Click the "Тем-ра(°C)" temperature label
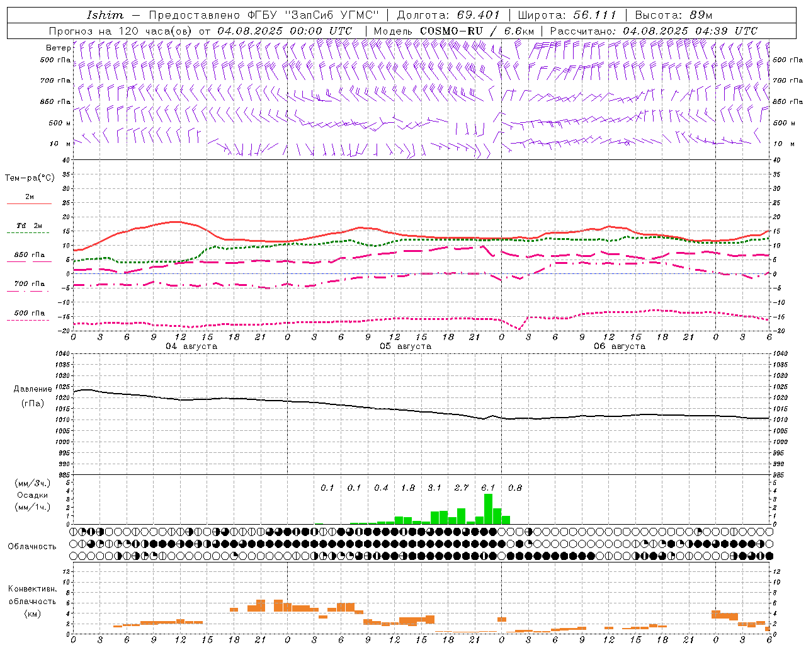Screen dimensions: 806x645 (30, 178)
